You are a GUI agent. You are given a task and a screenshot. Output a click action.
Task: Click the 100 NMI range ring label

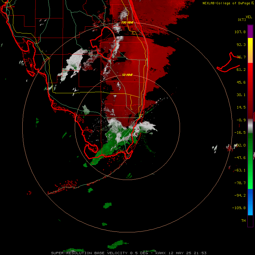[x=127, y=22]
